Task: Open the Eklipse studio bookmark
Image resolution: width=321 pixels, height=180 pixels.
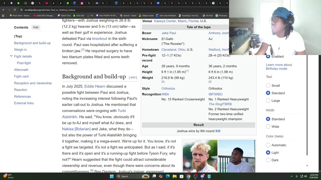Action: (x=146, y=15)
